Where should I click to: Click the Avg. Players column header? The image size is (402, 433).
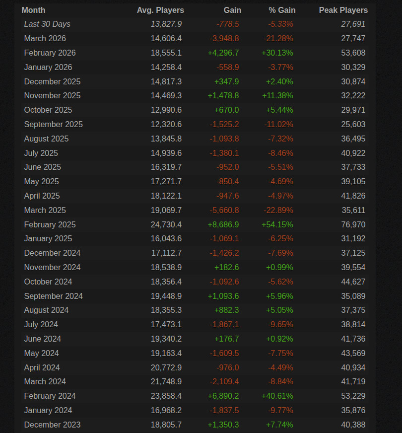coord(160,10)
